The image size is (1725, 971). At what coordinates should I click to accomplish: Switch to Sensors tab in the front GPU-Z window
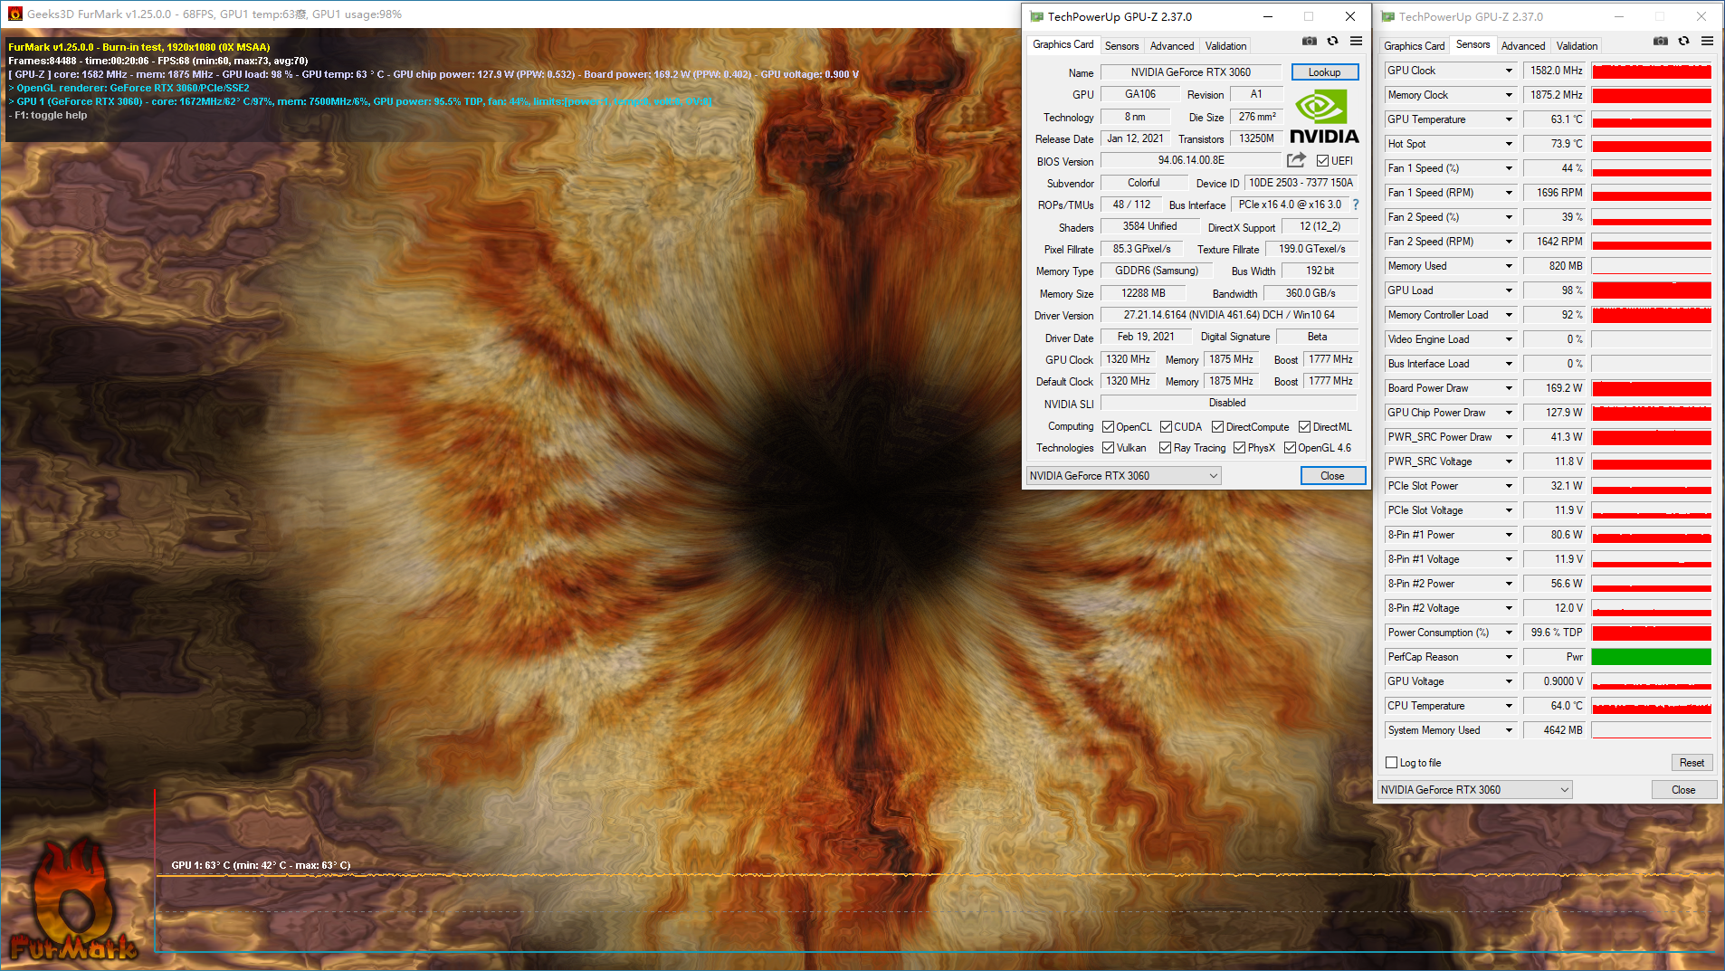pos(1121,46)
